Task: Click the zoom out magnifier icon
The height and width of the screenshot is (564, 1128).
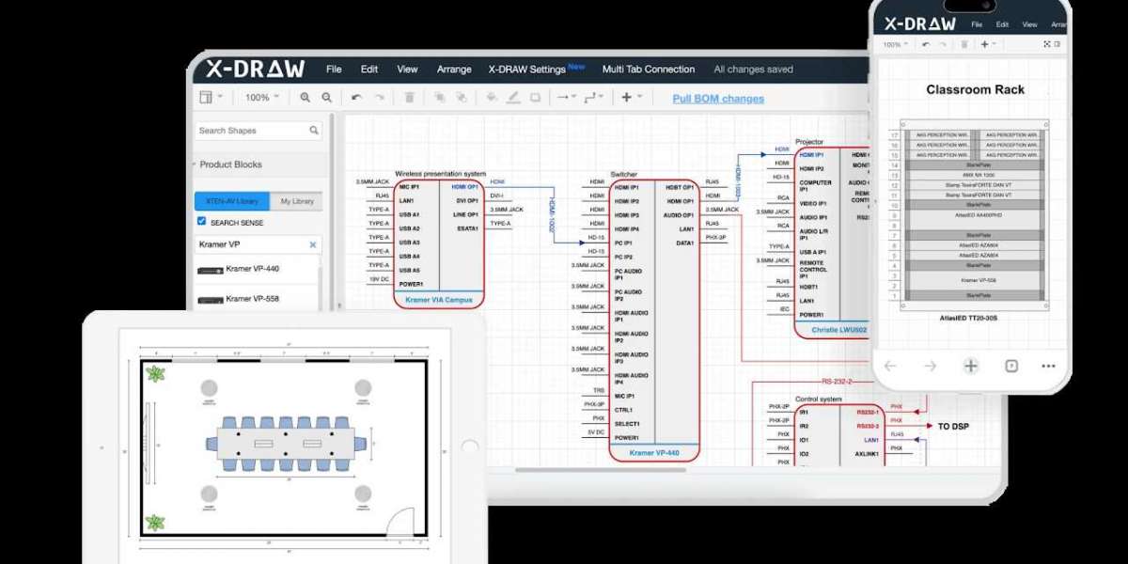Action: point(327,98)
